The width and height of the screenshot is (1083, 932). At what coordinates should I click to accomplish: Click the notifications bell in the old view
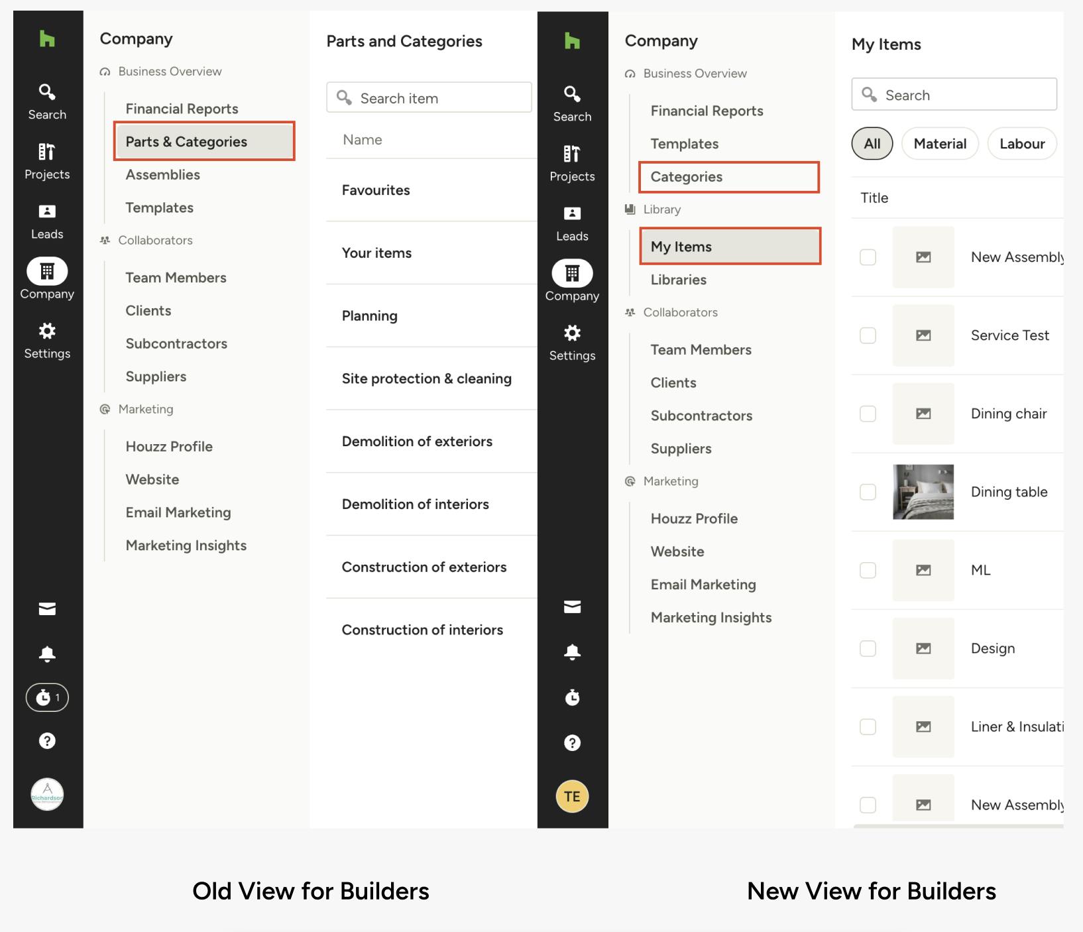[x=47, y=654]
